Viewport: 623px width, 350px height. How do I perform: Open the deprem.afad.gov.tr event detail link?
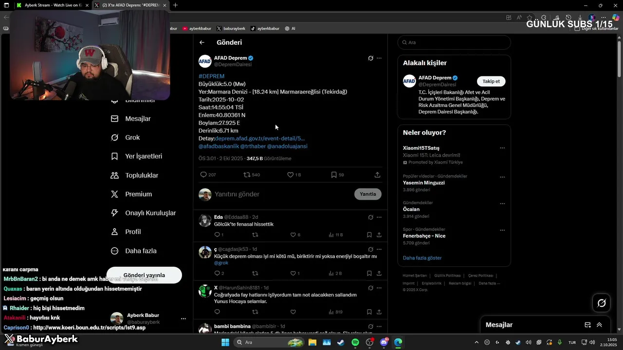click(x=260, y=139)
